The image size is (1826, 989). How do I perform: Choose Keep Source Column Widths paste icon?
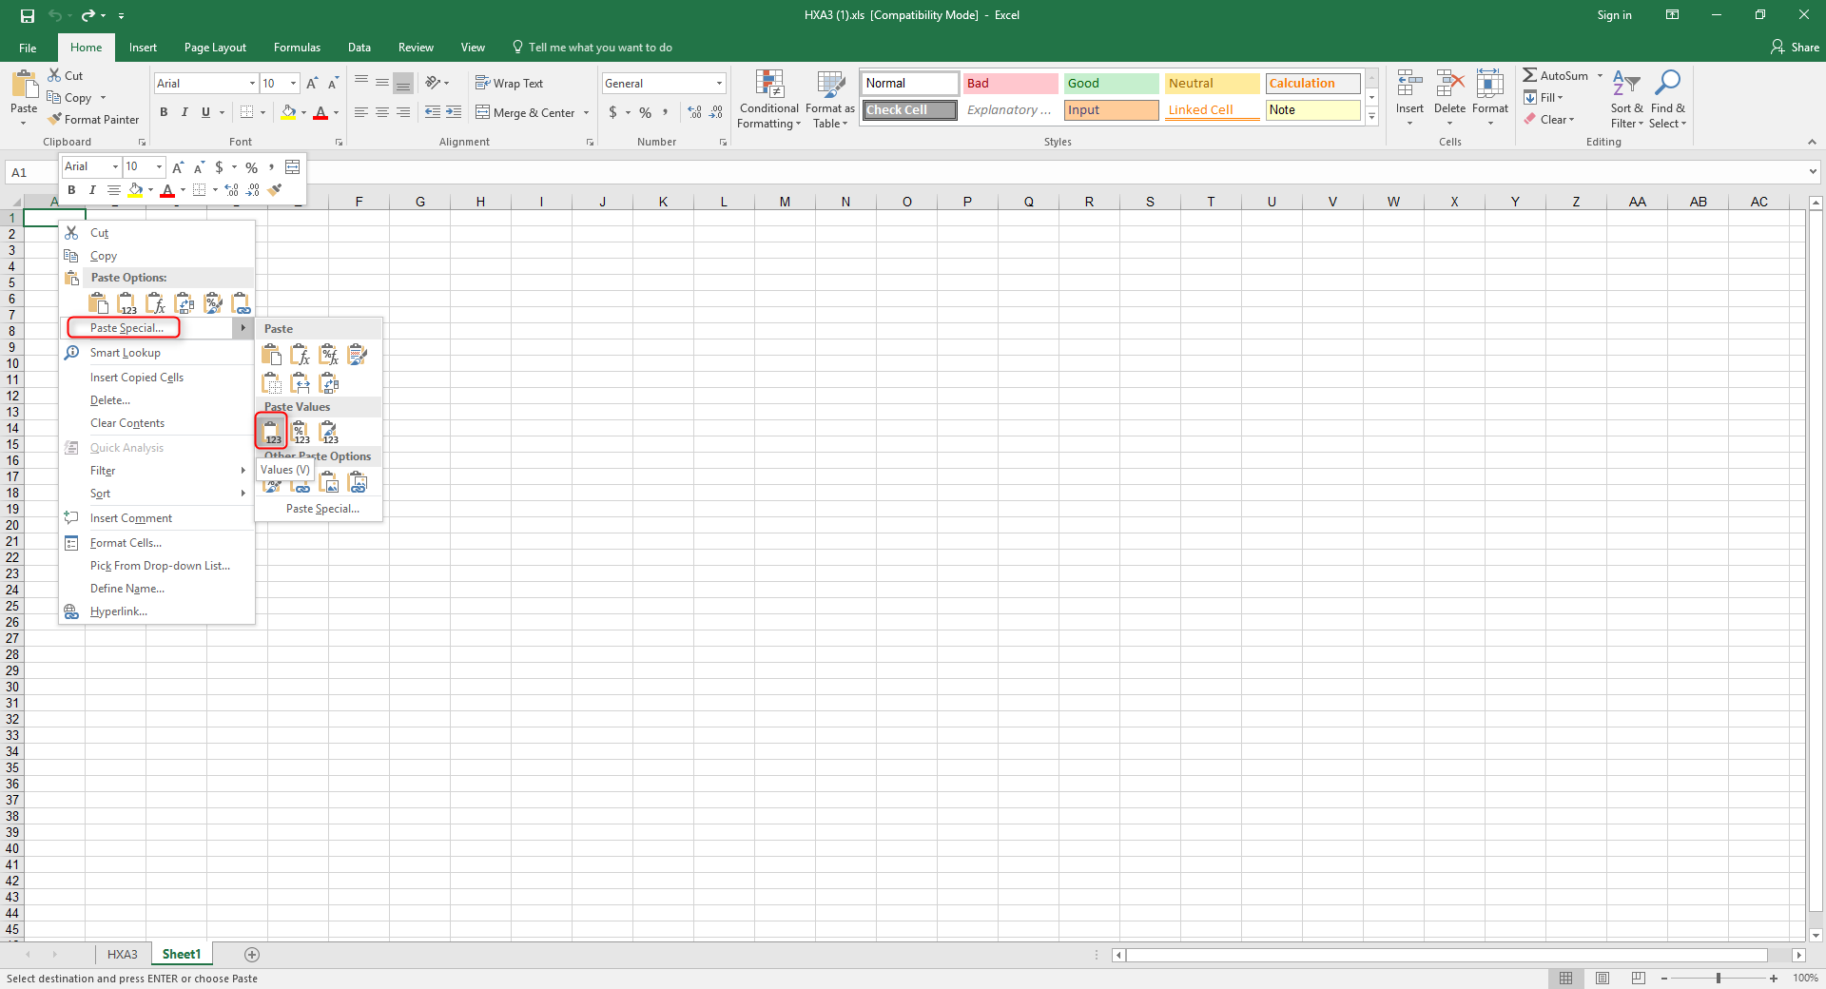point(301,383)
